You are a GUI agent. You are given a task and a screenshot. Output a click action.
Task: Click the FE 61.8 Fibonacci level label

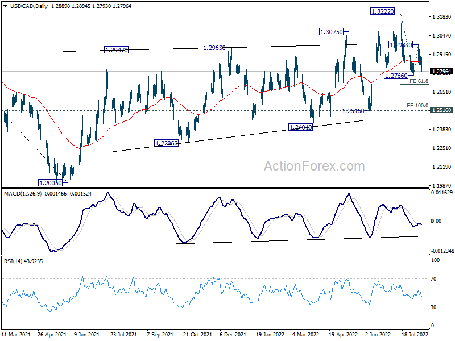tap(419, 81)
